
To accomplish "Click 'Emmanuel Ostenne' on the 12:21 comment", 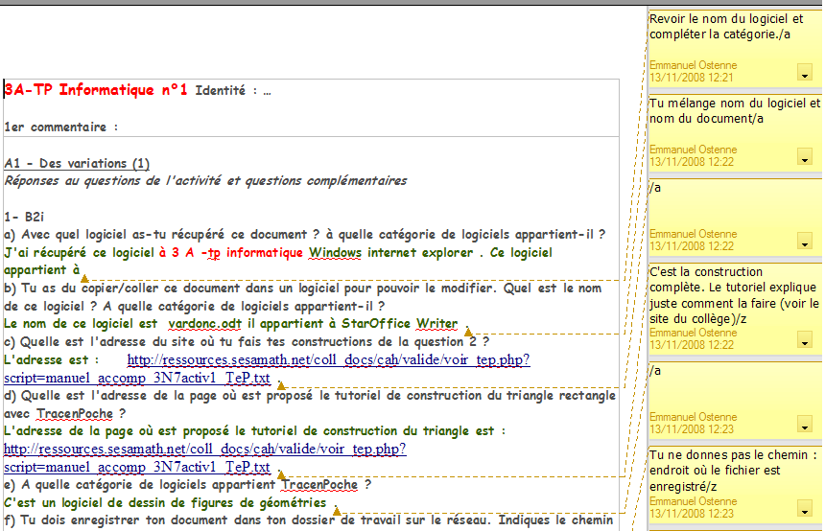I will 693,66.
